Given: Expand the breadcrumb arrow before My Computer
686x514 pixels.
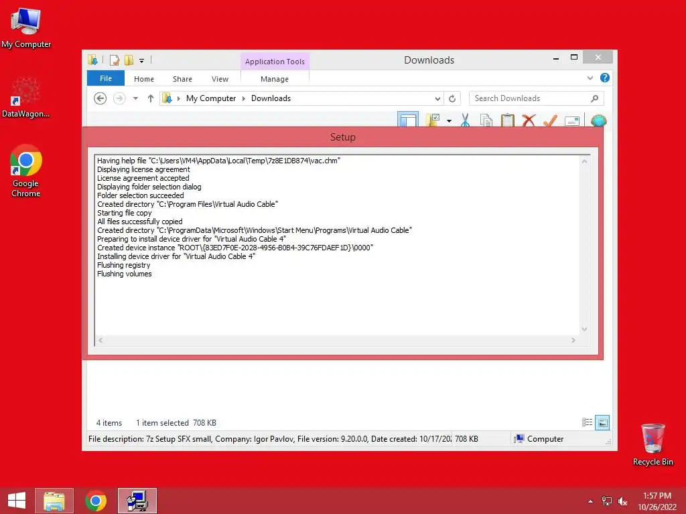Looking at the screenshot, I should (x=178, y=98).
